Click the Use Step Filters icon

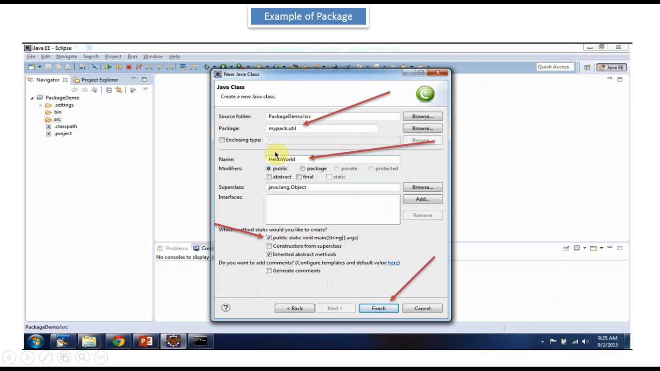point(193,67)
